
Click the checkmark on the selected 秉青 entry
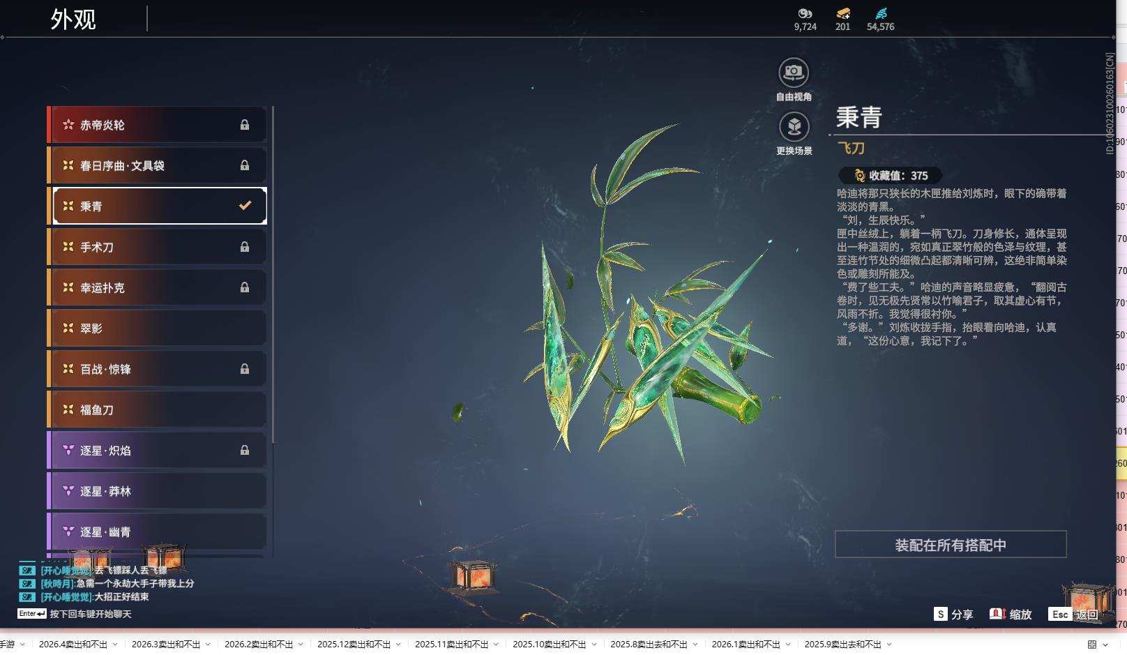(243, 205)
